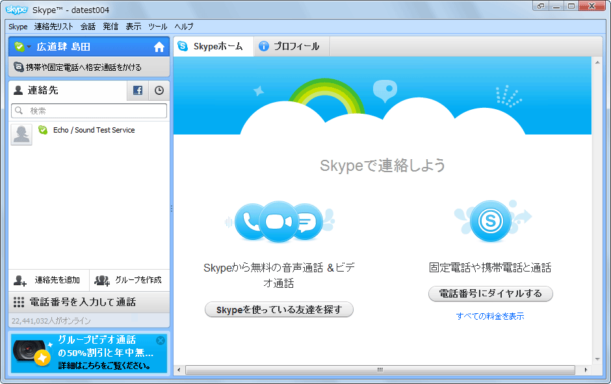
Task: Click the phone icon for 携帯や固定電話へ格安通話をかける
Action: pyautogui.click(x=19, y=67)
